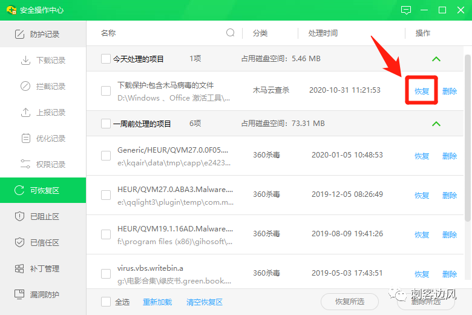Image resolution: width=472 pixels, height=315 pixels.
Task: Tick the 今天处理的项目 group checkbox
Action: [106, 59]
